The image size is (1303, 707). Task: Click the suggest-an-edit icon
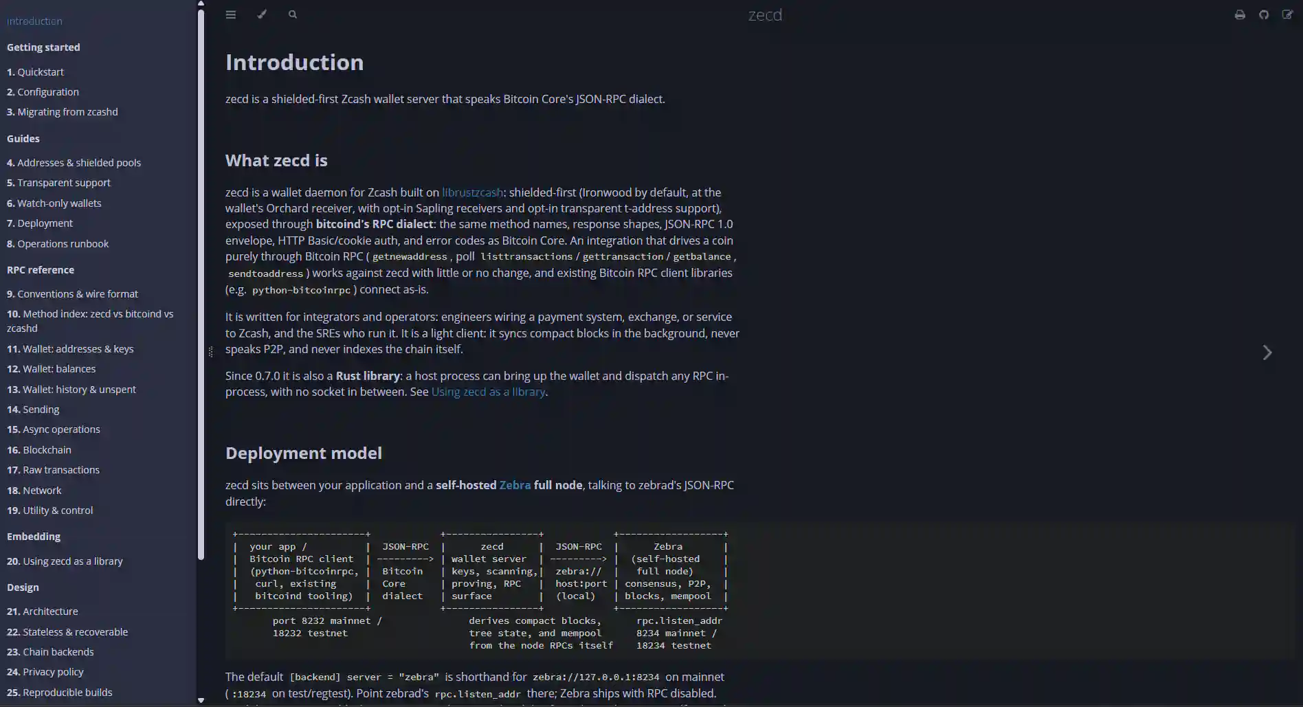click(1287, 14)
